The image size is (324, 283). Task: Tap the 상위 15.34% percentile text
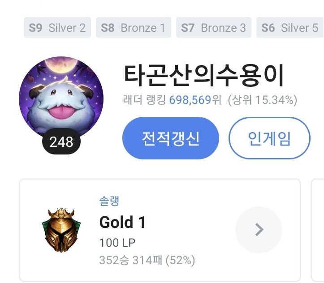[263, 100]
